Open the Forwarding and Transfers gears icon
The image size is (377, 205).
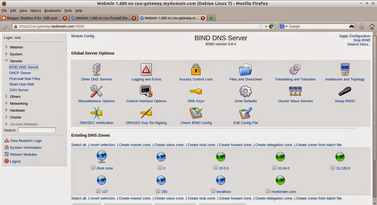295,69
